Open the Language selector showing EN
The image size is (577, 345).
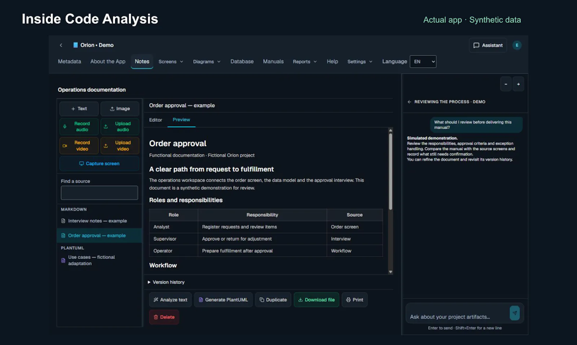(423, 62)
